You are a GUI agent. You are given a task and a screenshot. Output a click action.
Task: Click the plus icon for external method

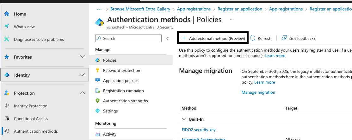[x=184, y=38]
